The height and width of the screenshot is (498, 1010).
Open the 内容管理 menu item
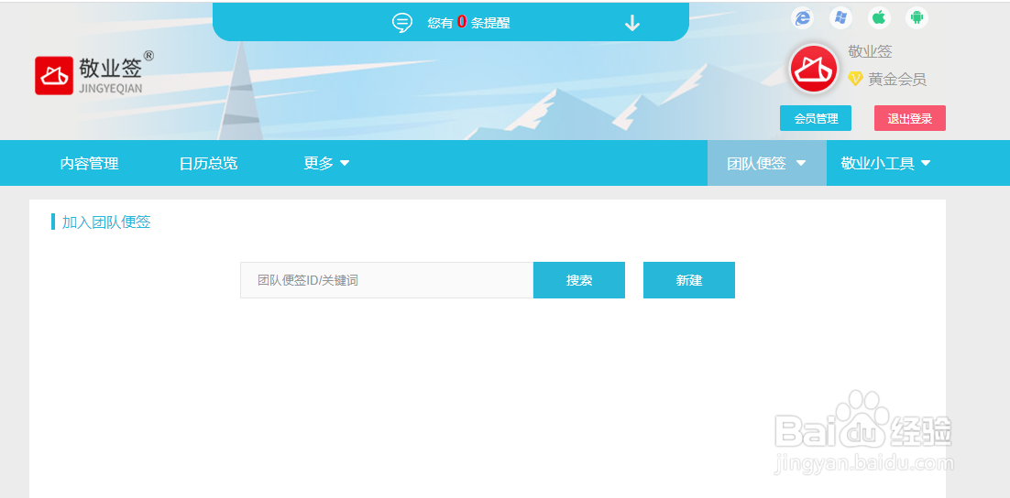(90, 164)
